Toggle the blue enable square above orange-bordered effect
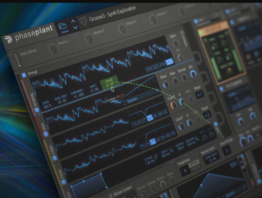The height and width of the screenshot is (198, 262). click(x=196, y=21)
